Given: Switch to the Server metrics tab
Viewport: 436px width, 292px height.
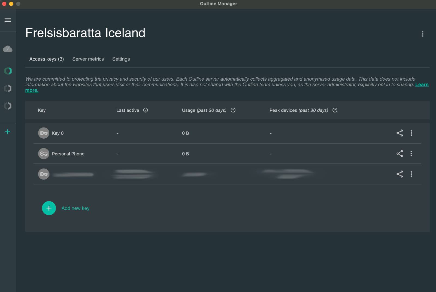Looking at the screenshot, I should point(88,59).
